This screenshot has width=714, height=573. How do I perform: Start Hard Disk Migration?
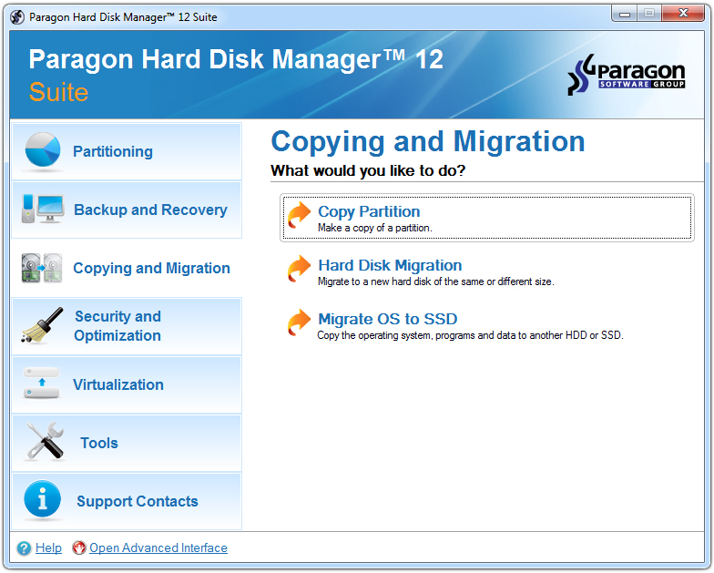click(390, 265)
